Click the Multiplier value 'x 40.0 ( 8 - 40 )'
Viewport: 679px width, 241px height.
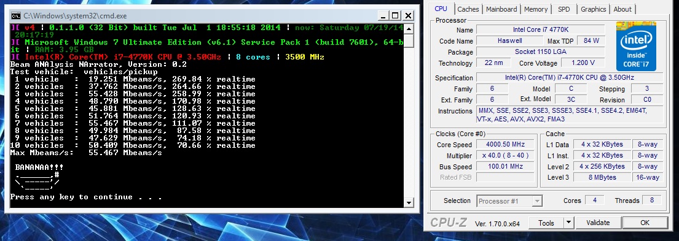click(505, 156)
